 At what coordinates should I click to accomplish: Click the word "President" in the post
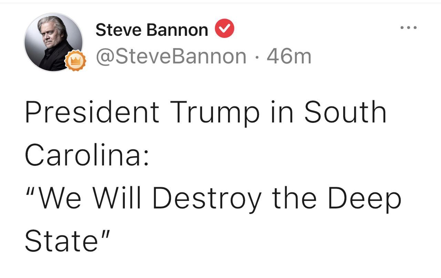(x=92, y=112)
